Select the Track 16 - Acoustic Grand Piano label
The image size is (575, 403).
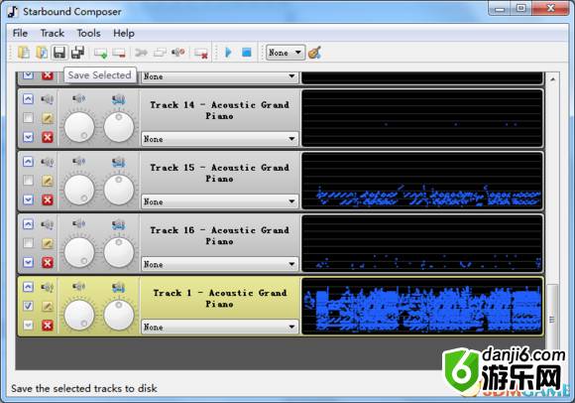click(x=219, y=235)
